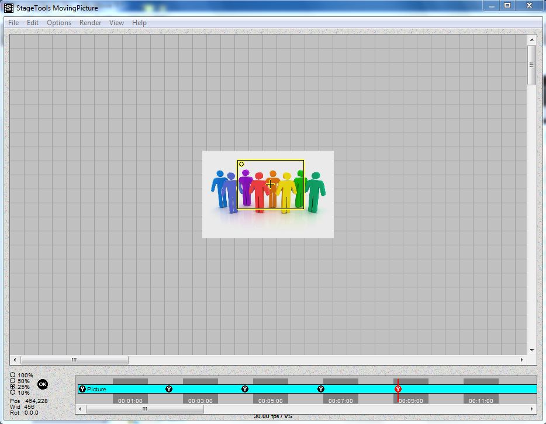Viewport: 546px width, 424px height.
Task: Select the keyframe marker before 00:03:00
Action: pos(169,389)
